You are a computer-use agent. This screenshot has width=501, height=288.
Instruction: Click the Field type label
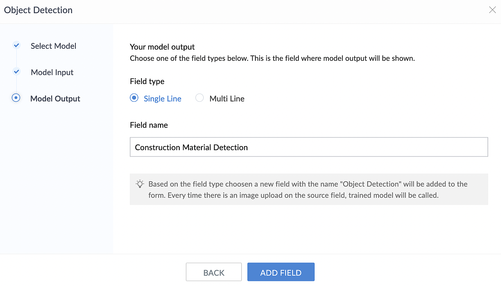click(147, 81)
